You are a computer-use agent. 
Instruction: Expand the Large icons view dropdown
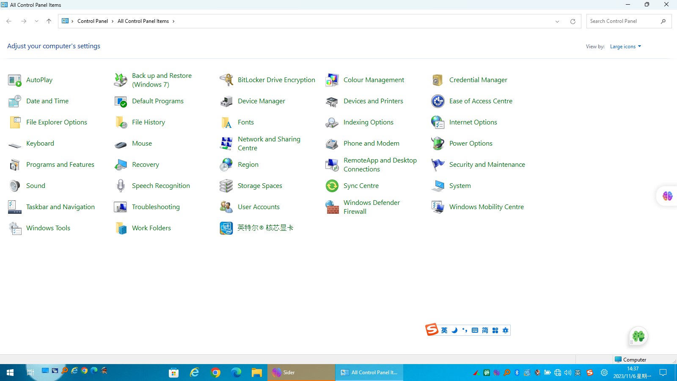(x=625, y=47)
